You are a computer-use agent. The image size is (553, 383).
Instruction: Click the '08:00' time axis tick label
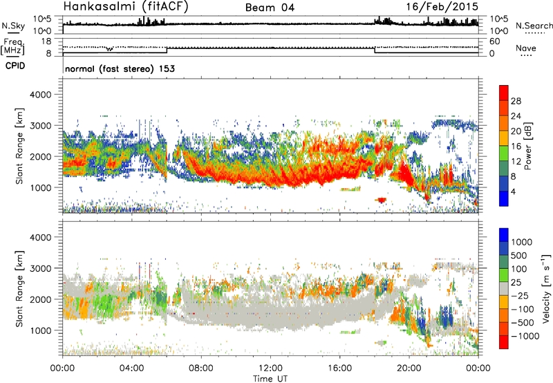201,368
